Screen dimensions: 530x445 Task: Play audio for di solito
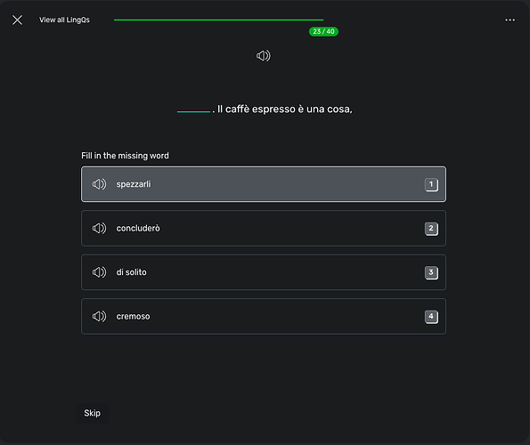99,272
